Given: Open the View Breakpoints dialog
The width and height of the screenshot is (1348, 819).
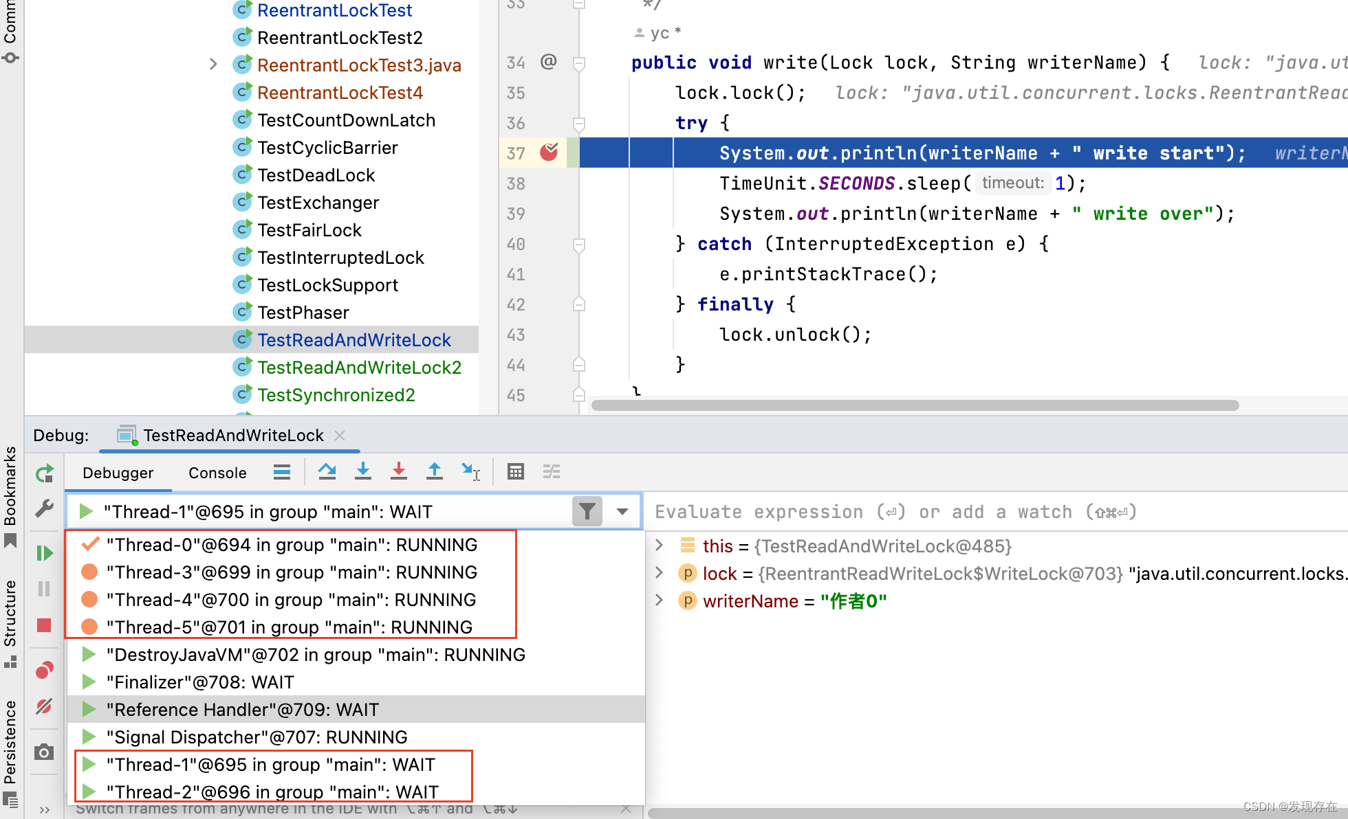Looking at the screenshot, I should [x=44, y=669].
